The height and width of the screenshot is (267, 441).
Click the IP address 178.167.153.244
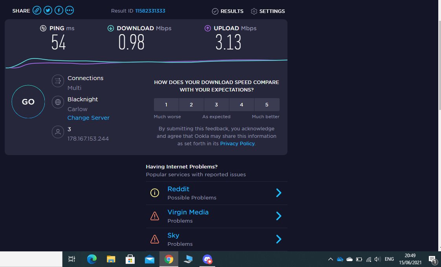88,139
